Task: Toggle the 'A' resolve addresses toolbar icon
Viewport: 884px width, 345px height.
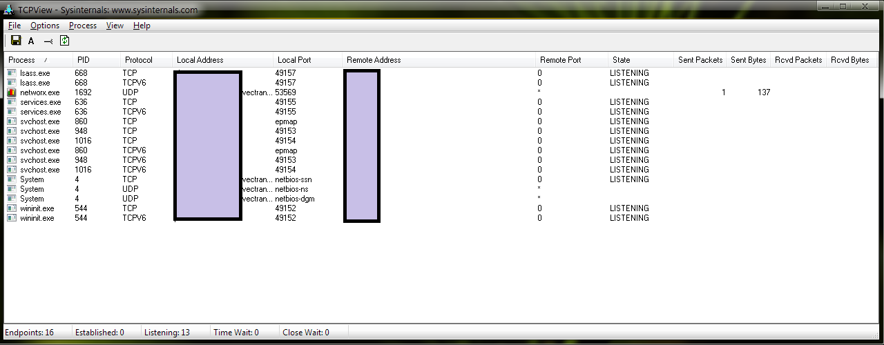Action: point(31,41)
